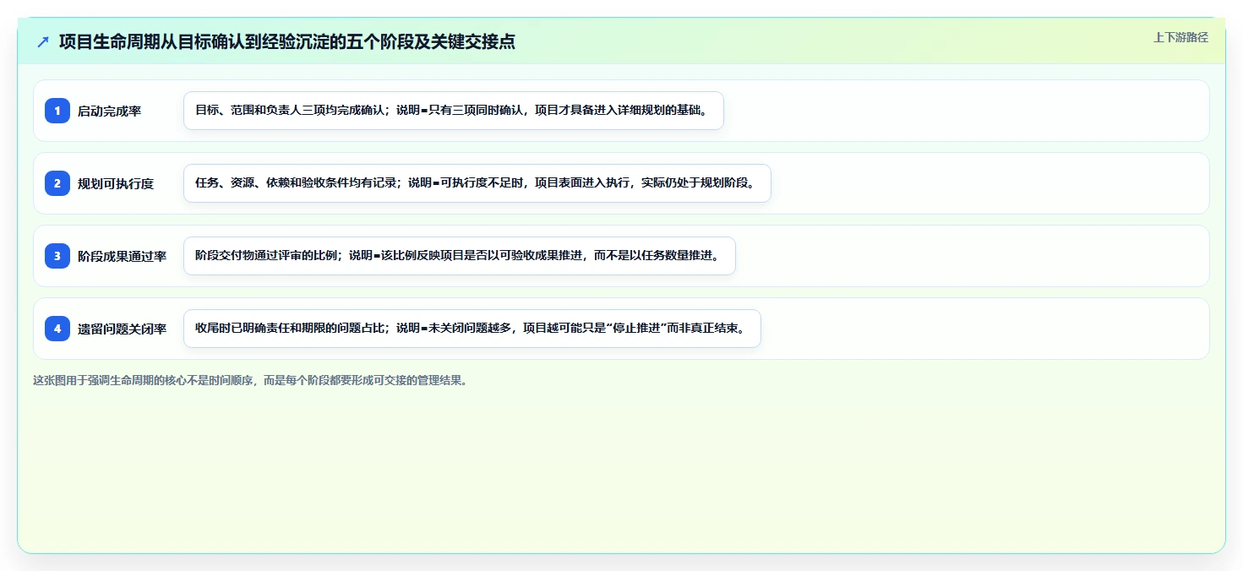
Task: Select step number badge 3
Action: (x=57, y=256)
